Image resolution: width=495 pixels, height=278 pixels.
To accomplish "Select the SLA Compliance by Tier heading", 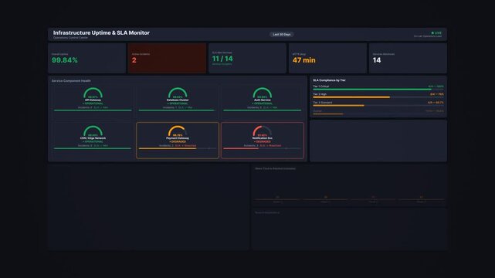I will click(x=329, y=80).
